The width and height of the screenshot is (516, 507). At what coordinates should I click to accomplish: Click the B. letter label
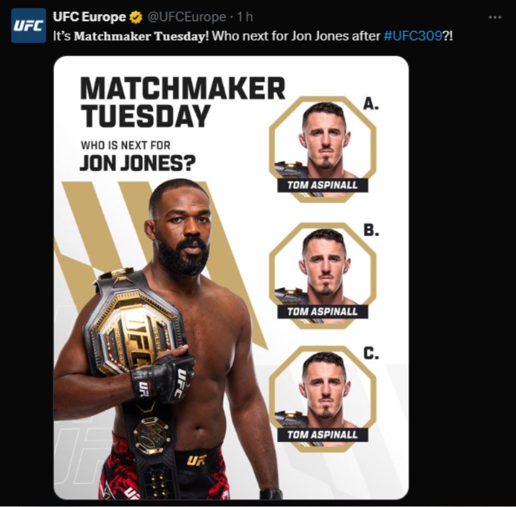pos(371,230)
